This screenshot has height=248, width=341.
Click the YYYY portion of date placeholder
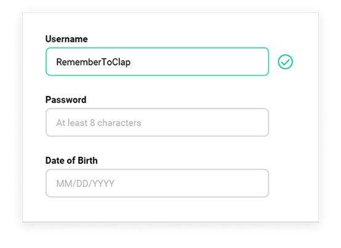coord(103,183)
